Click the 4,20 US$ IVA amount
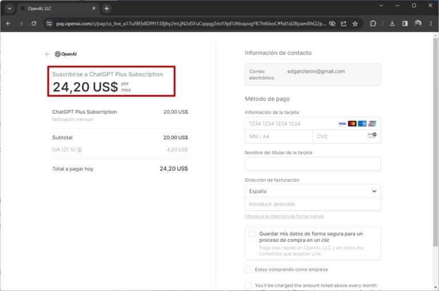Image resolution: width=439 pixels, height=291 pixels. [177, 149]
